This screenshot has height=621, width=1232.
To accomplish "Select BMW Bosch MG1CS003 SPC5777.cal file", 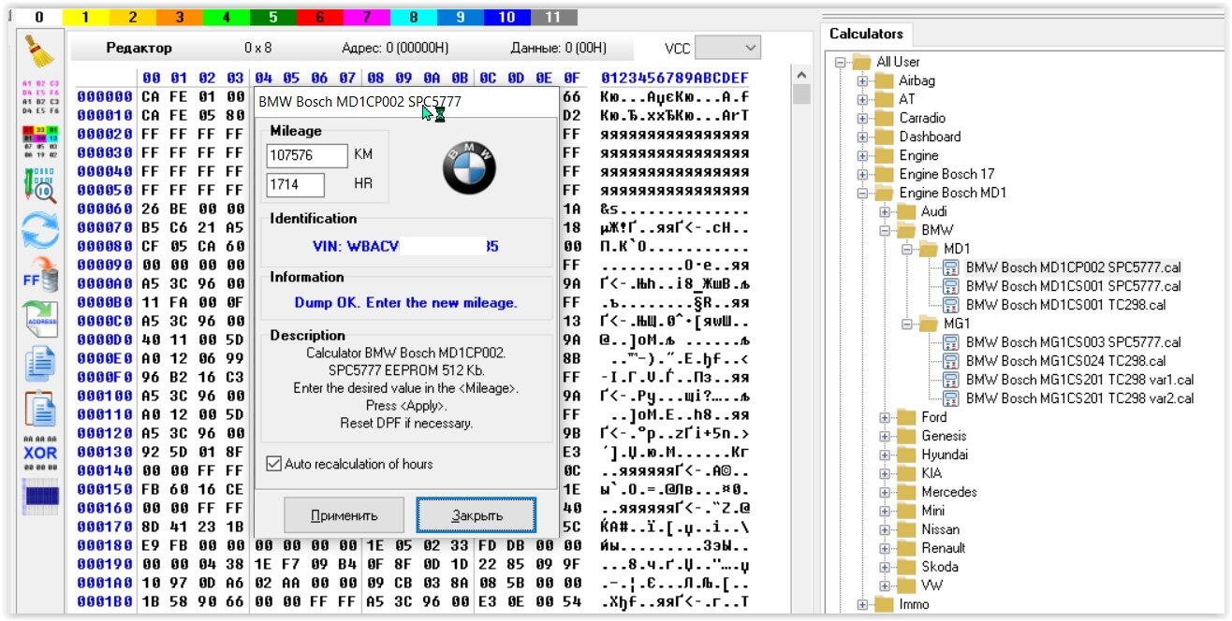I will (x=1073, y=342).
